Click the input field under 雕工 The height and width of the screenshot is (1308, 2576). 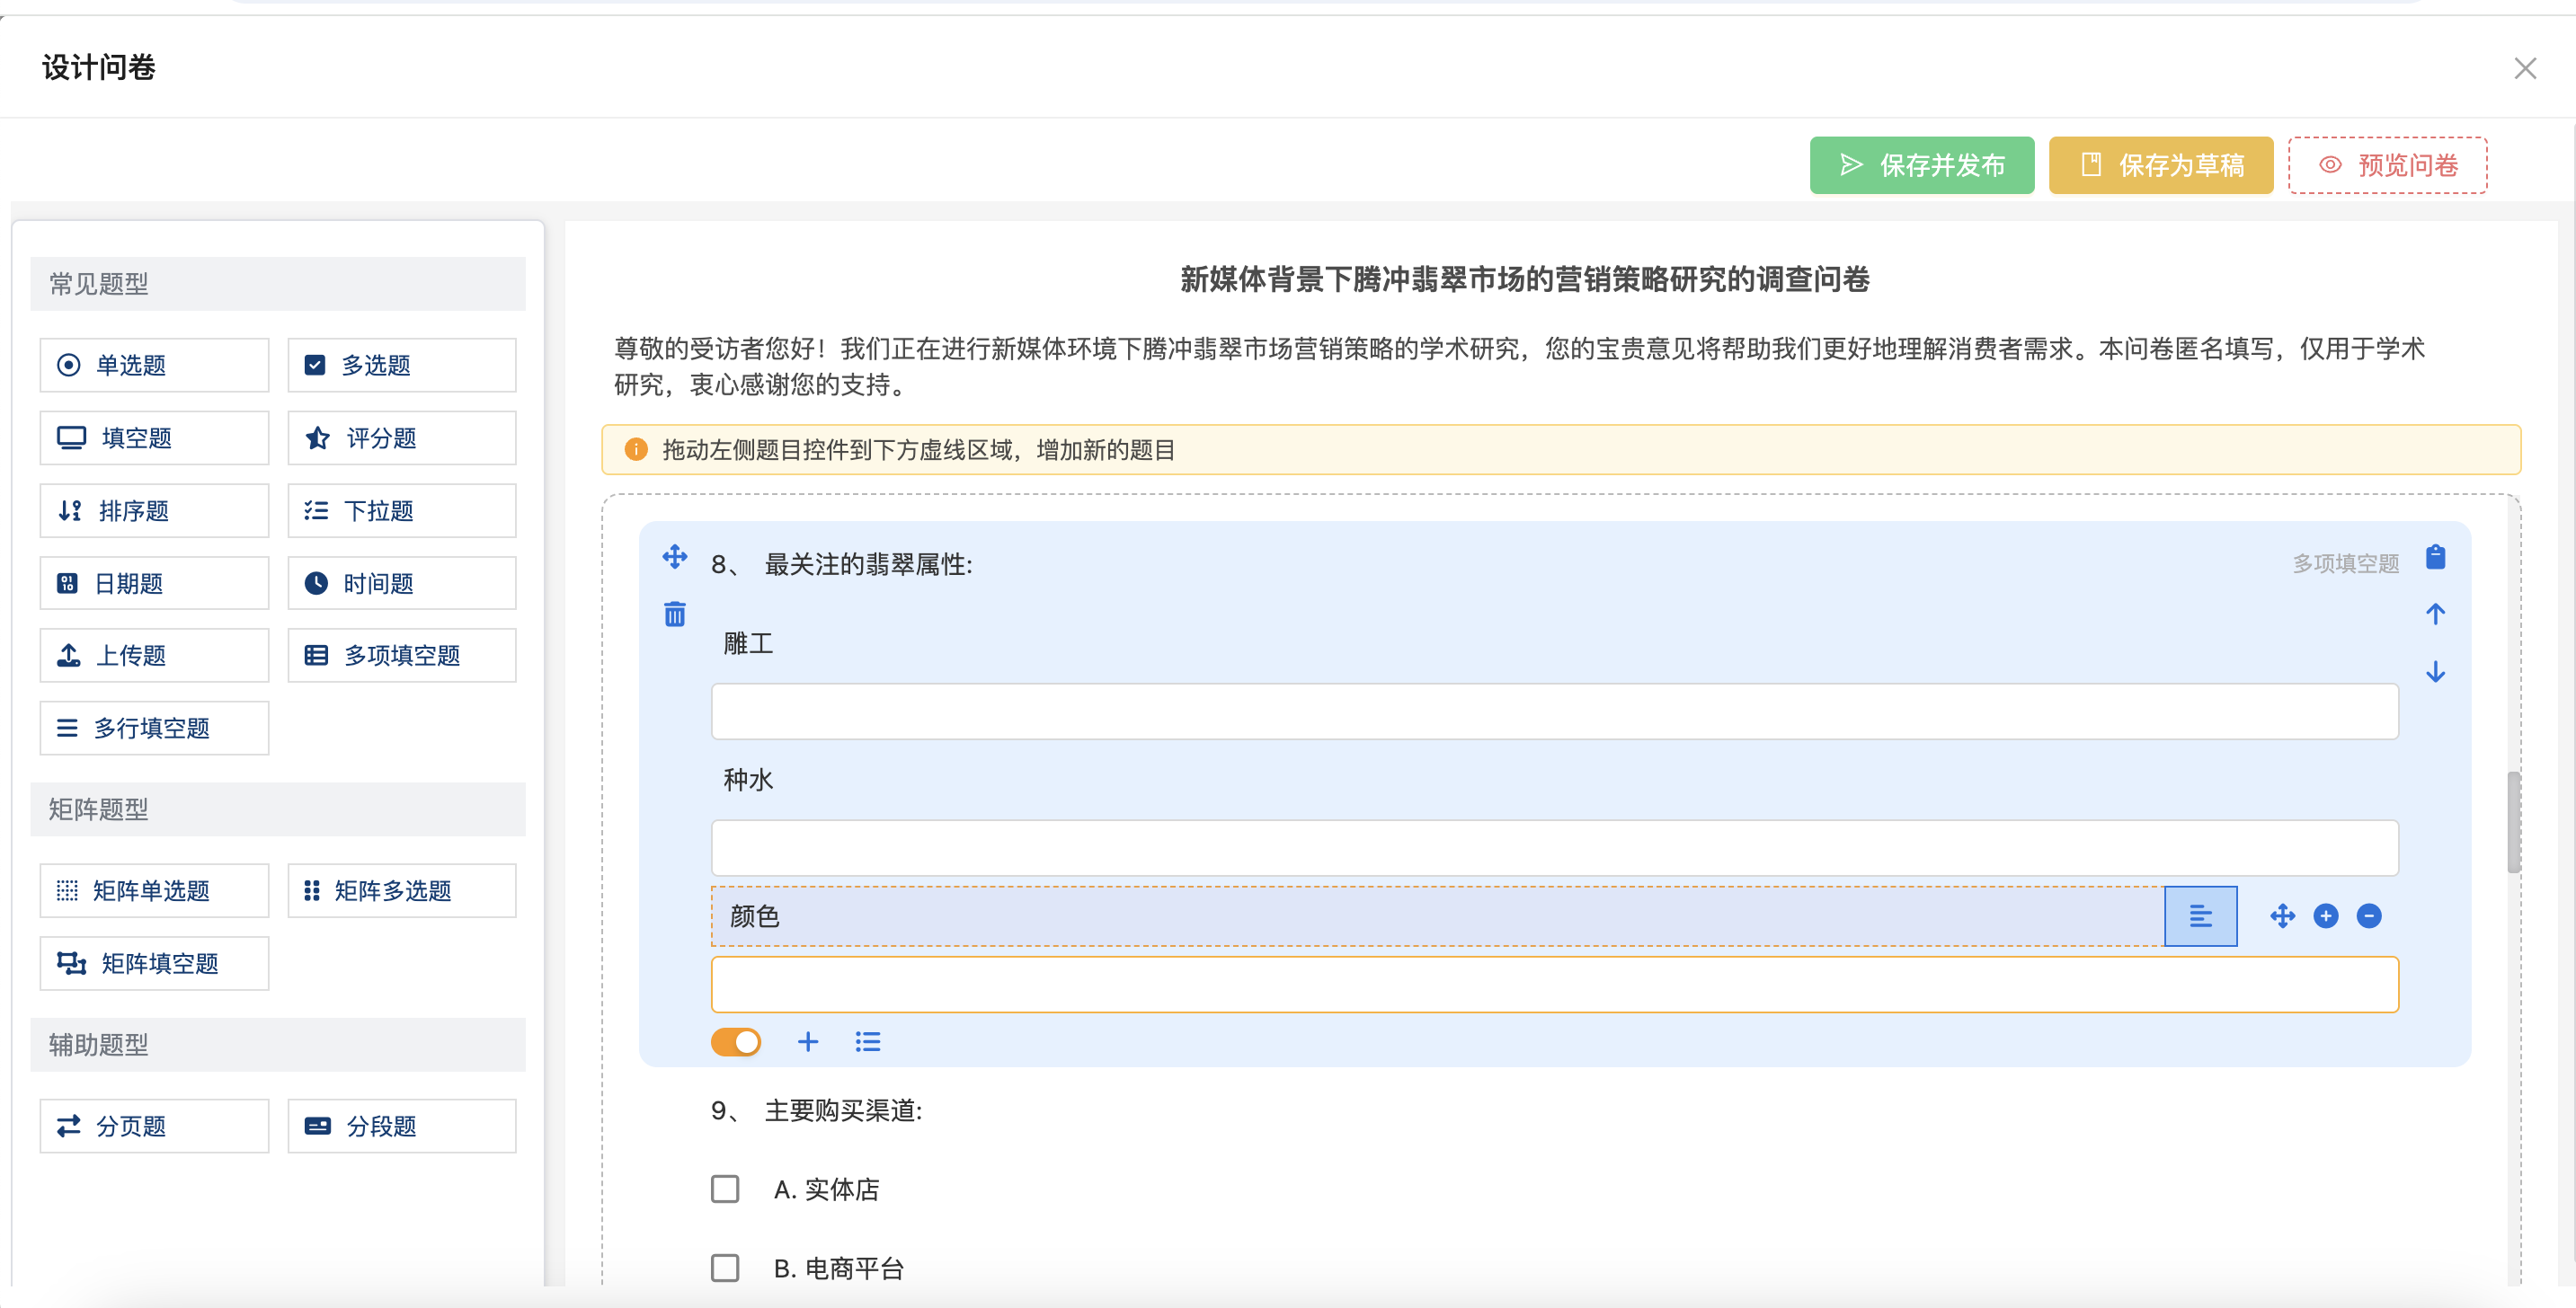click(x=1554, y=711)
